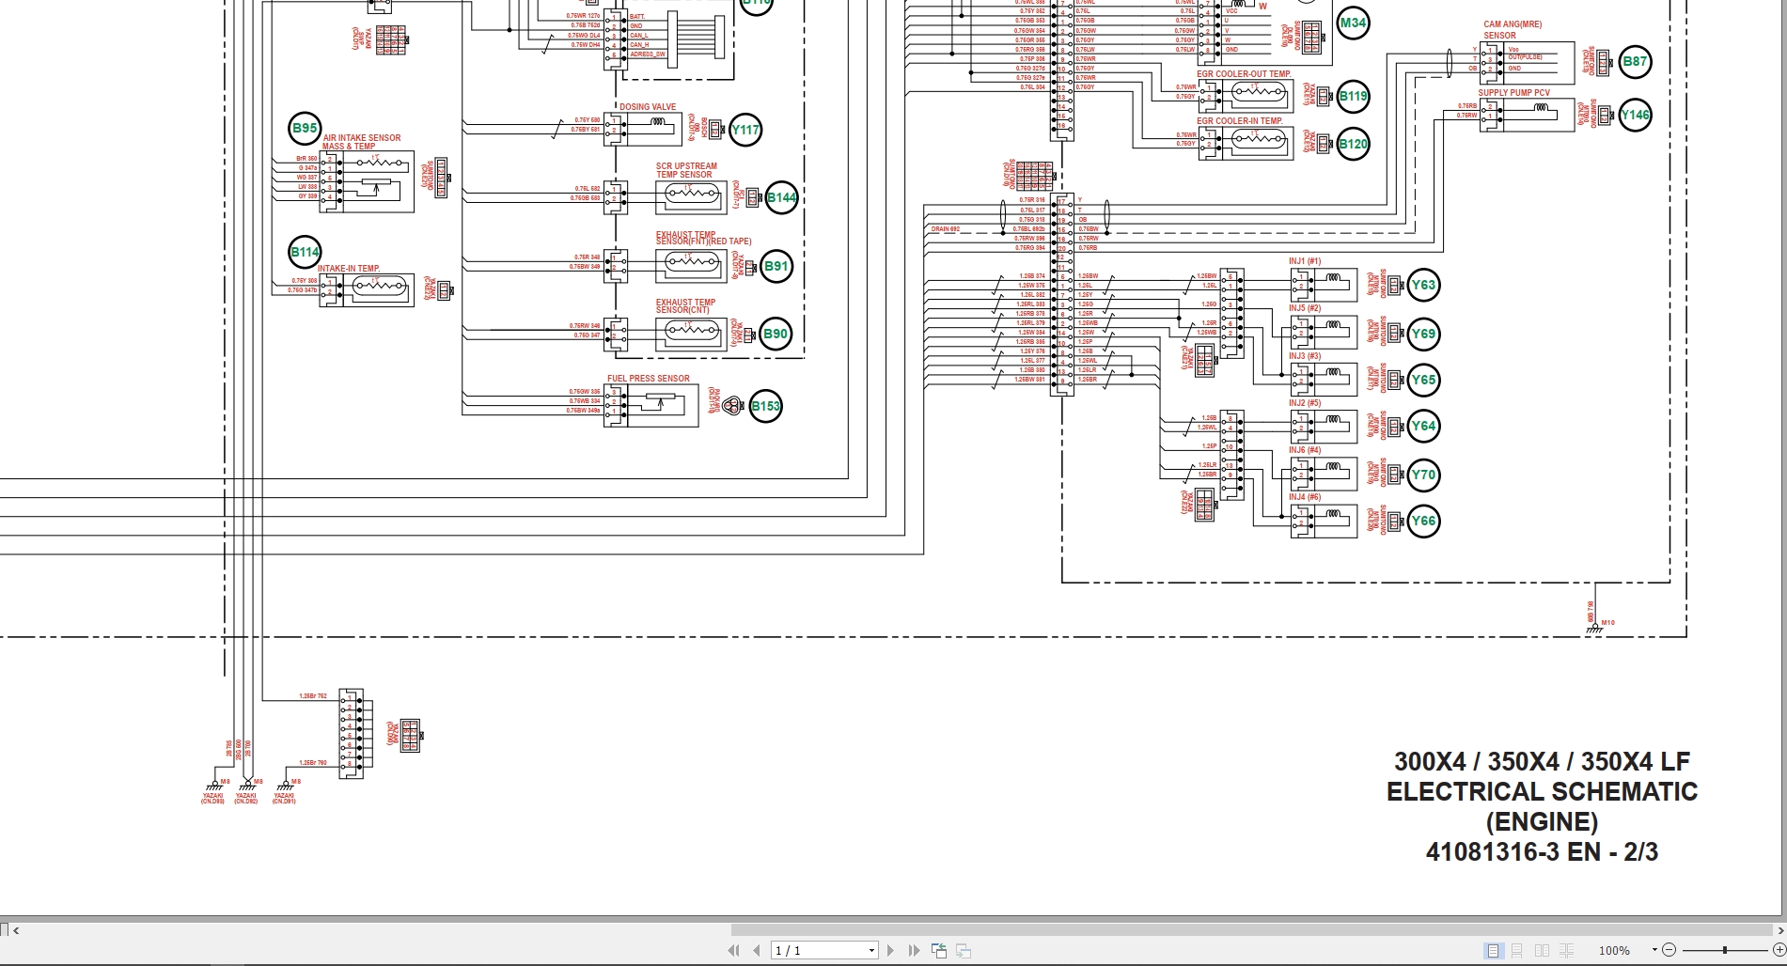This screenshot has width=1787, height=966.
Task: Click the B153 fuel press sensor label
Action: (766, 407)
